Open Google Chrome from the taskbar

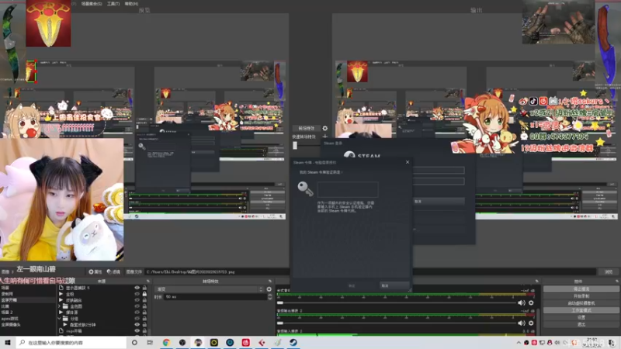pyautogui.click(x=166, y=343)
